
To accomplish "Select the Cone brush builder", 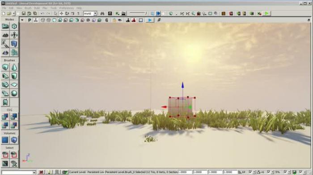I will click(14, 67).
